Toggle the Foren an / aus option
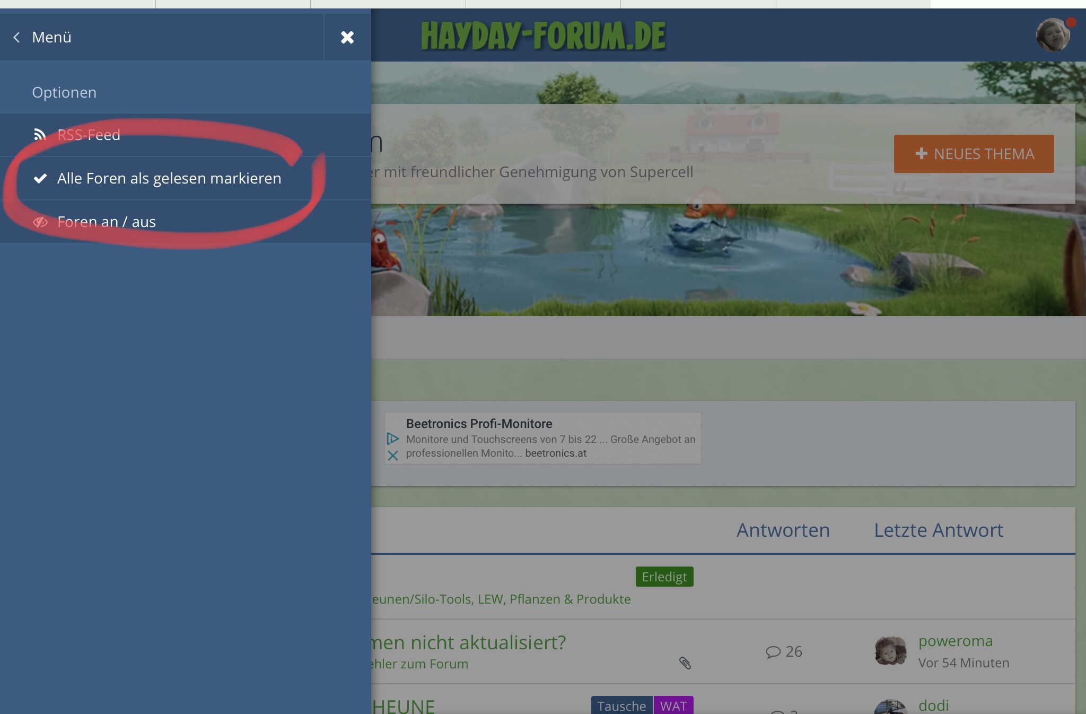This screenshot has height=714, width=1086. coord(107,222)
